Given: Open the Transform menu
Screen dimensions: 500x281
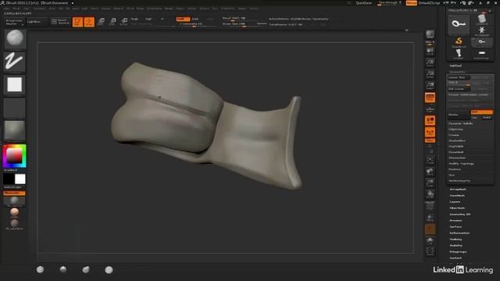Looking at the screenshot, I should (x=227, y=9).
